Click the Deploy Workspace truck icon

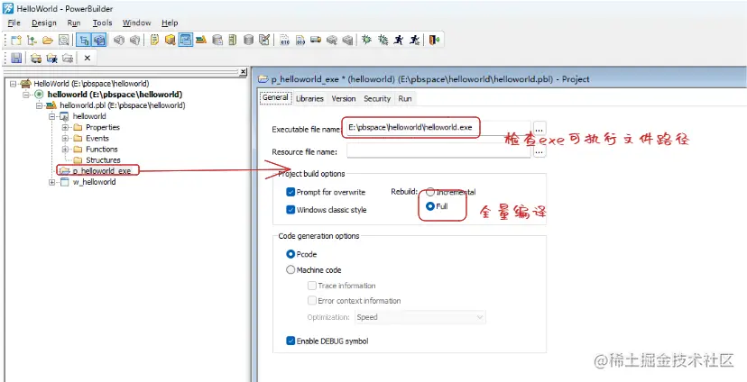[316, 40]
